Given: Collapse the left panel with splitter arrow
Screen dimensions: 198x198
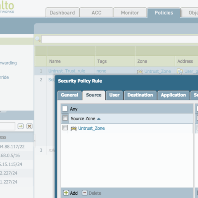Looking at the screenshot, I should [x=35, y=141].
